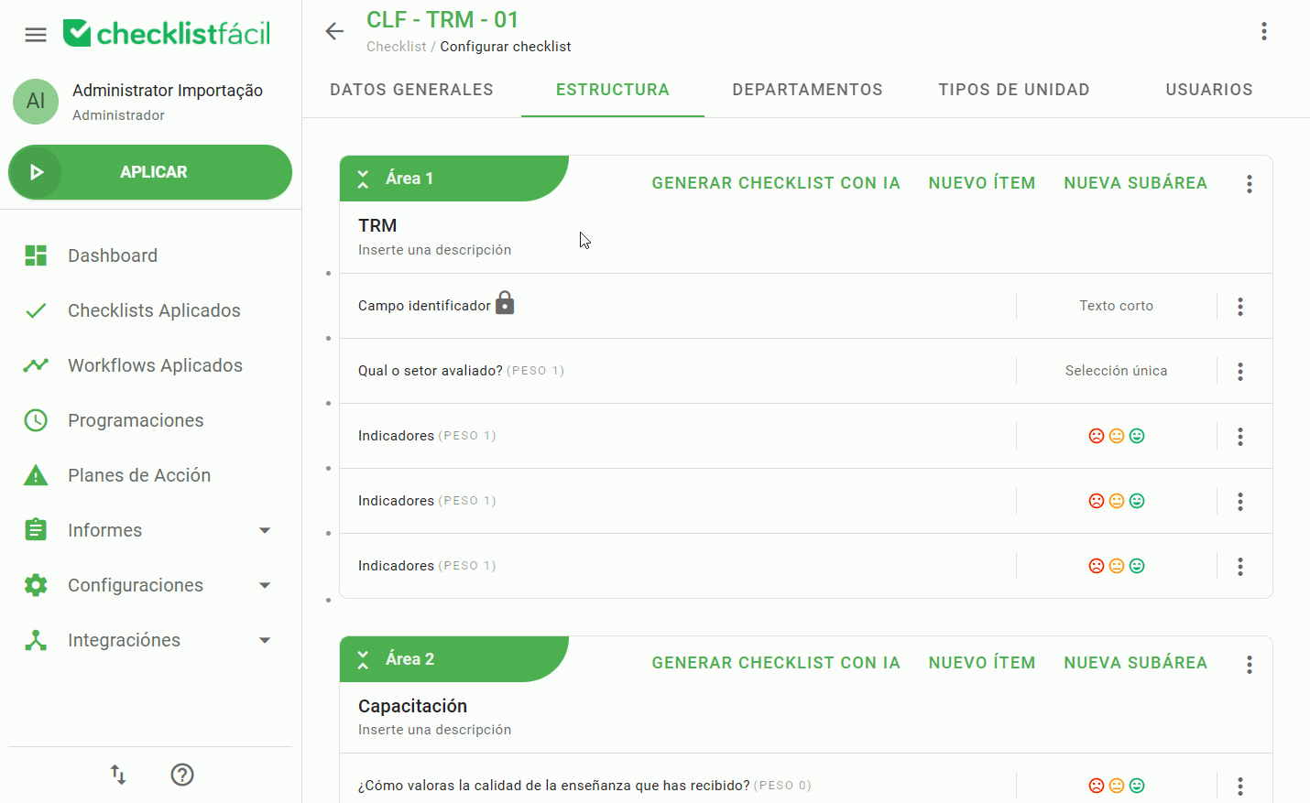Open the Departamentos tab
This screenshot has width=1310, height=803.
(807, 90)
